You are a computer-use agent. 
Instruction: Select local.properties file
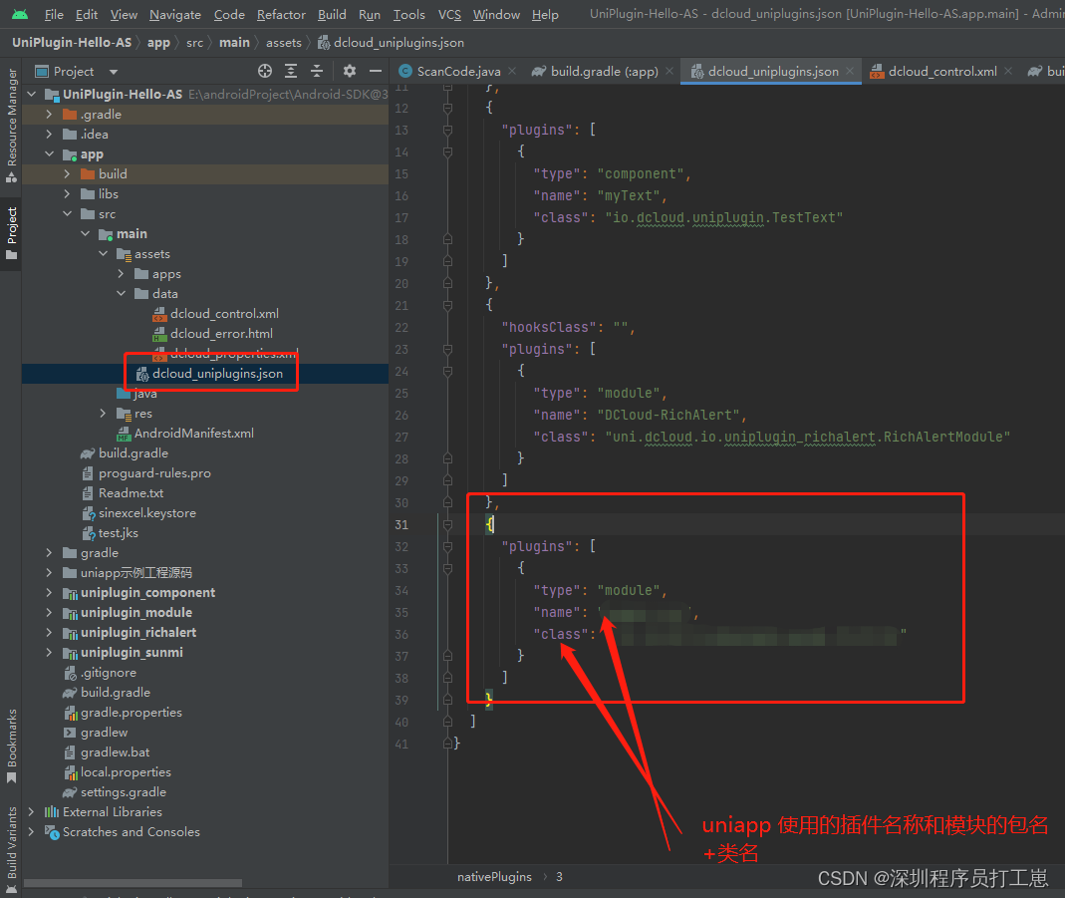click(x=126, y=772)
